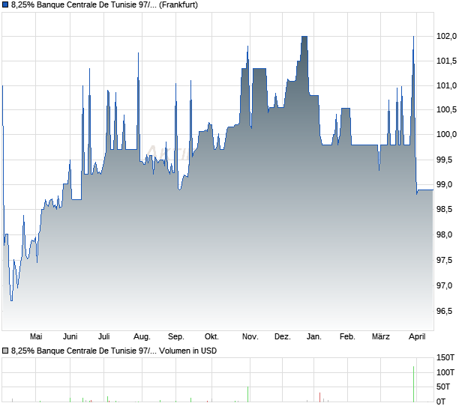Click the gray legend square beside Volumen title

click(x=5, y=351)
